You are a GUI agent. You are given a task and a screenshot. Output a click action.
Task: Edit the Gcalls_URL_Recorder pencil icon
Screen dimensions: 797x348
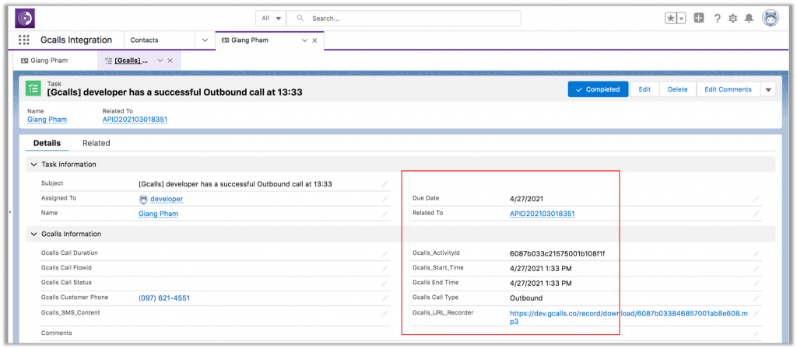coord(757,314)
